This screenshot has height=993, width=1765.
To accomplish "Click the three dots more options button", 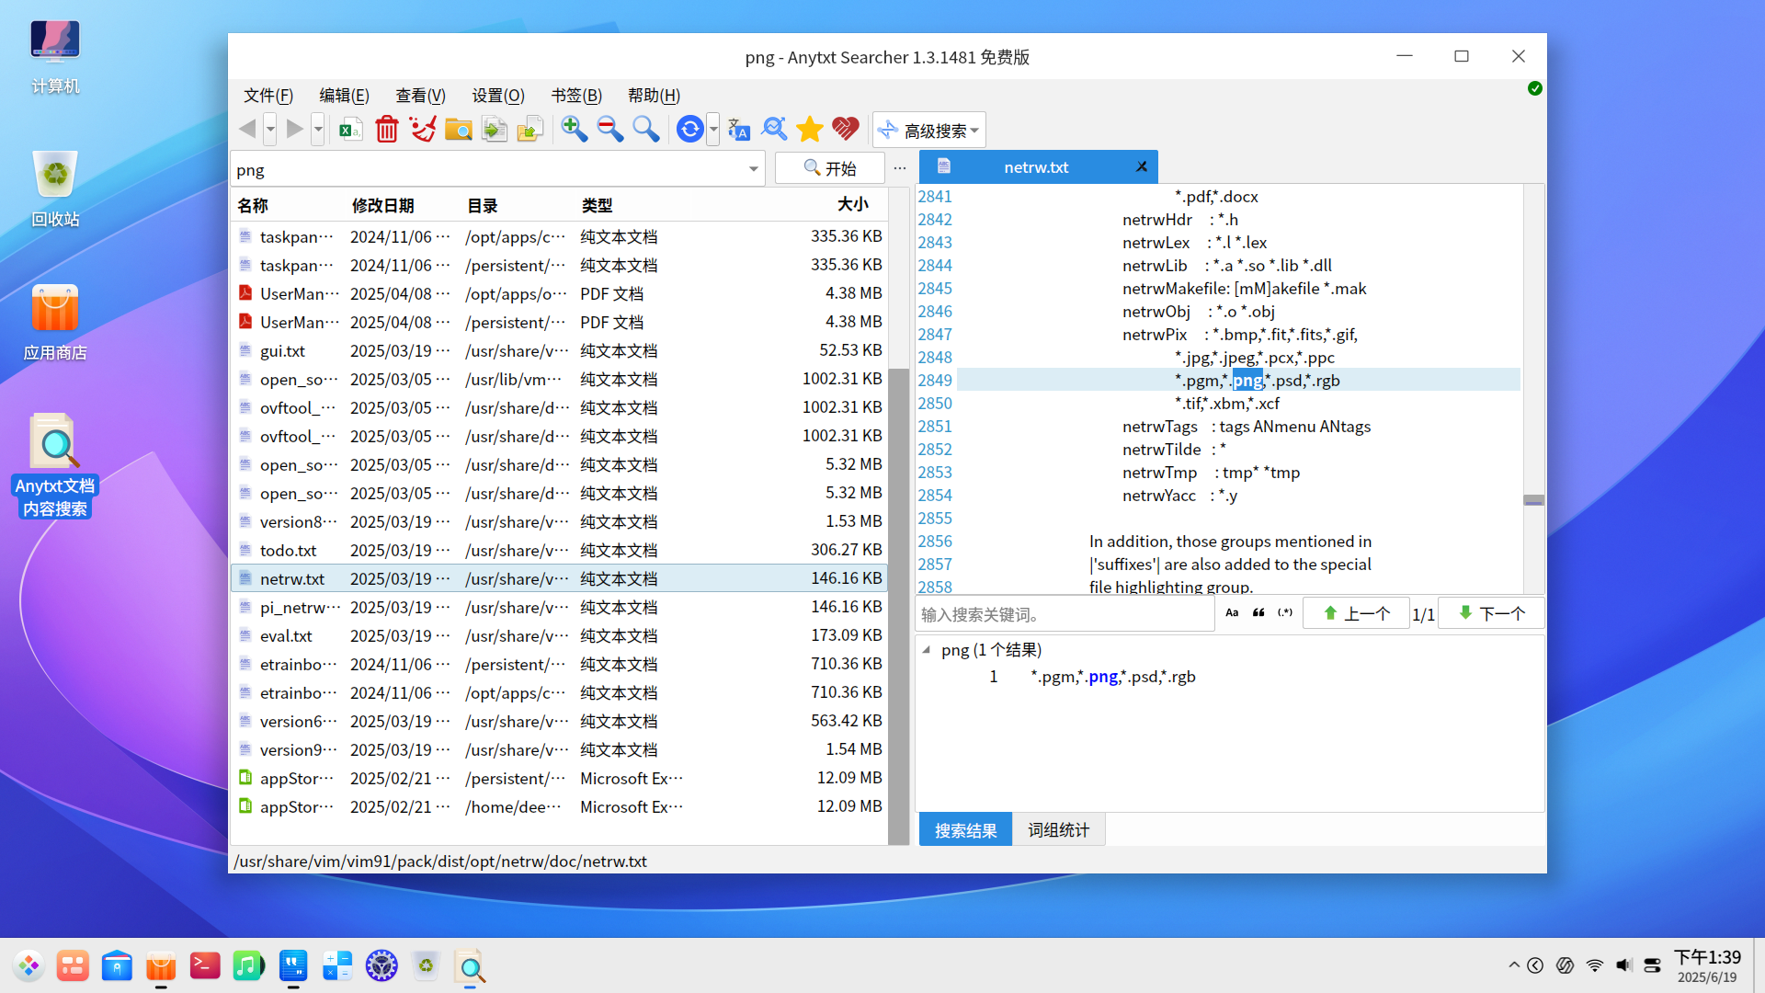I will pyautogui.click(x=900, y=168).
